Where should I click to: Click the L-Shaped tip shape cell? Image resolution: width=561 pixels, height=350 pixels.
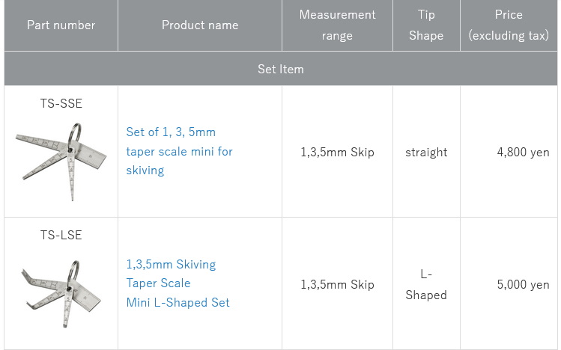pyautogui.click(x=426, y=284)
